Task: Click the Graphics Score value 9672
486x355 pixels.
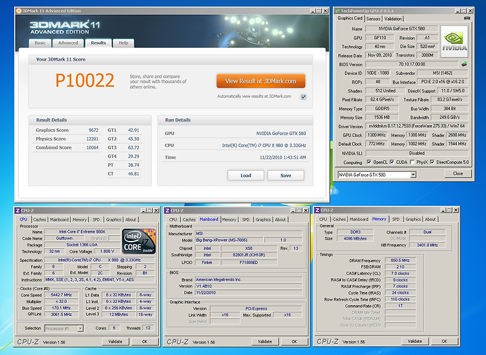Action: [93, 130]
